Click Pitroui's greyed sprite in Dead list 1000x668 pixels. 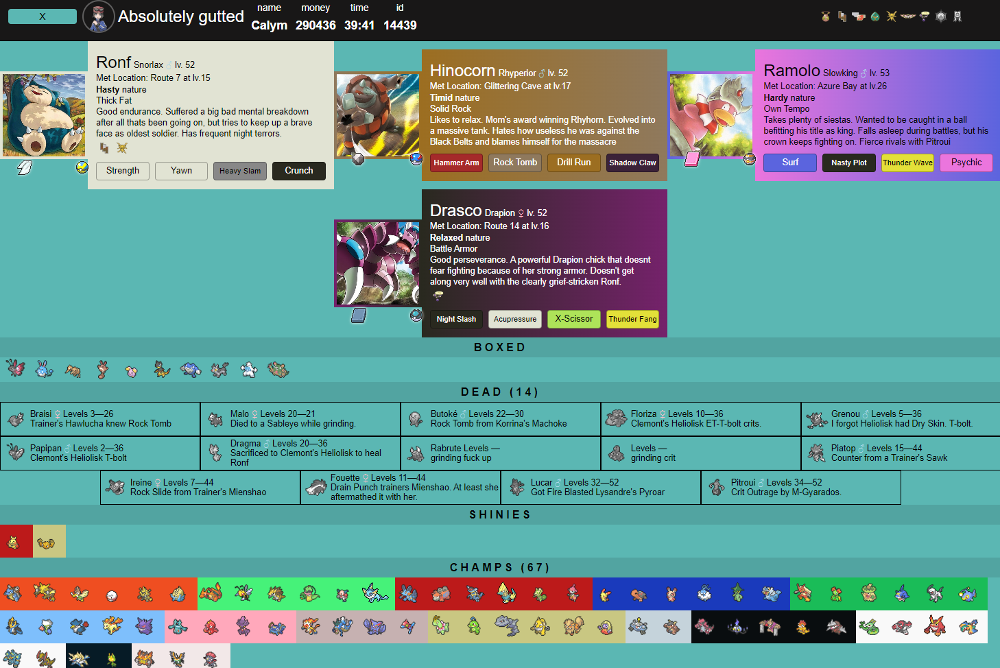tap(717, 487)
